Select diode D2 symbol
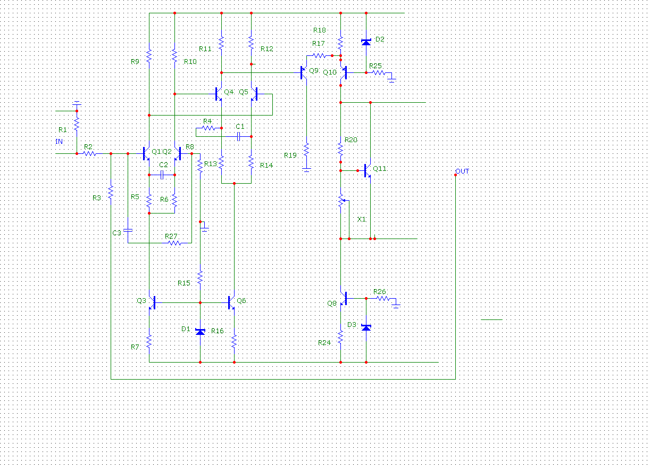Viewport: 651px width, 468px height. click(x=366, y=42)
